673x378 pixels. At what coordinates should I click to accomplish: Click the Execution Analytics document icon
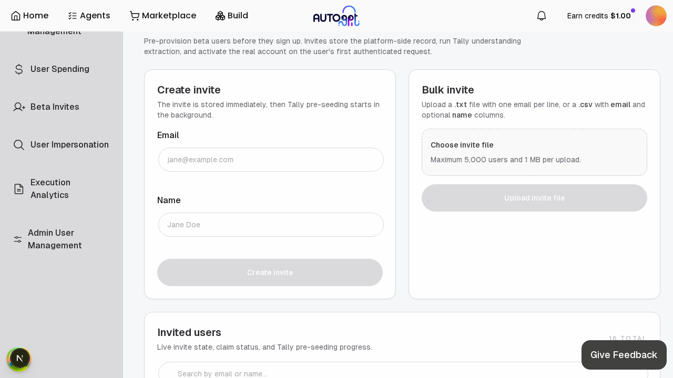tap(18, 188)
